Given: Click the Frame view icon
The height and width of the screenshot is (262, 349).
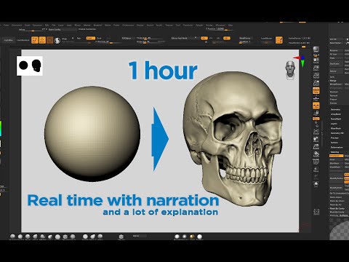Looking at the screenshot, I should point(316,132).
